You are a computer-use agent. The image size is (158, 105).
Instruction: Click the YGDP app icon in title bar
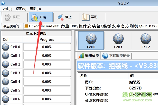[3, 3]
